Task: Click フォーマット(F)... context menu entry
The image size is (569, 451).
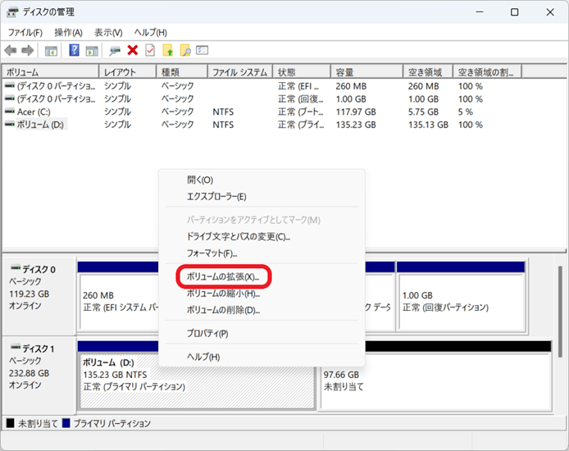Action: pyautogui.click(x=212, y=253)
